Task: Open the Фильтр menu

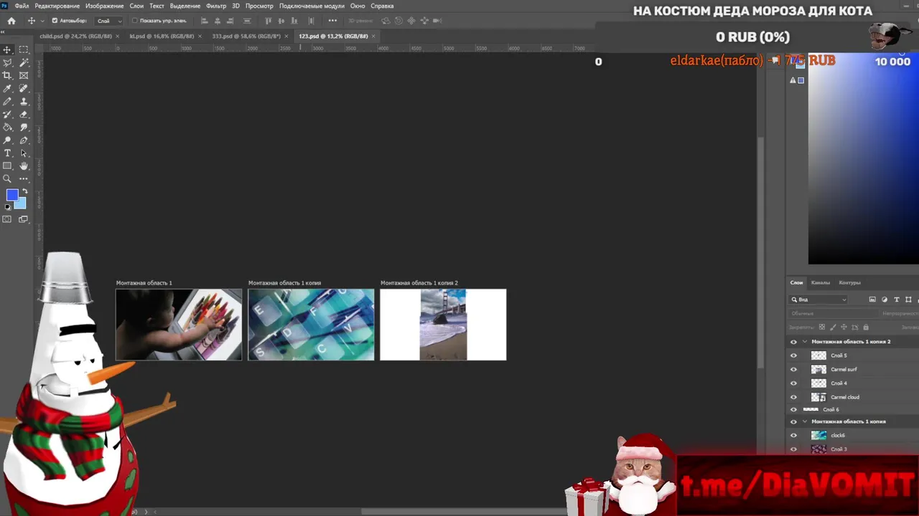Action: (x=216, y=6)
